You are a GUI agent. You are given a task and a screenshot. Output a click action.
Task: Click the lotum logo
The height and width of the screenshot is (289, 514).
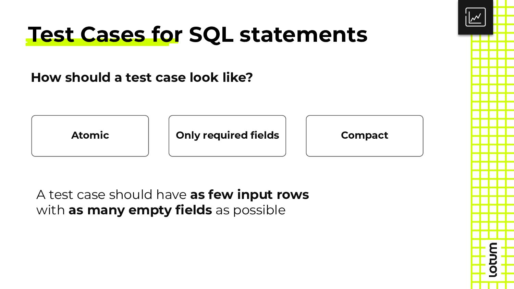[x=493, y=260]
